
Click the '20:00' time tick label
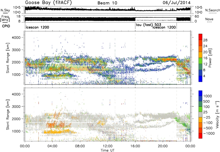163,146
